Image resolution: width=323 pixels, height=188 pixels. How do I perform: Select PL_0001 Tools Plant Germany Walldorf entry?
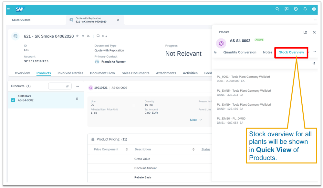(244, 79)
